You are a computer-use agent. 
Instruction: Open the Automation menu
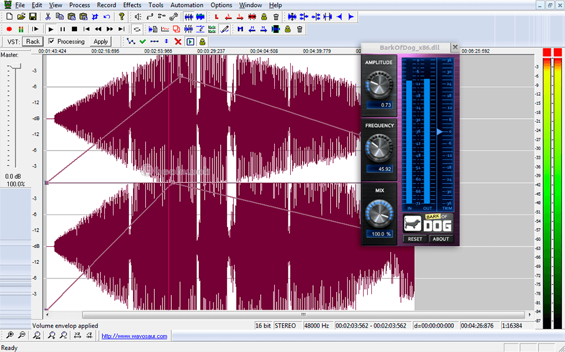click(x=187, y=5)
